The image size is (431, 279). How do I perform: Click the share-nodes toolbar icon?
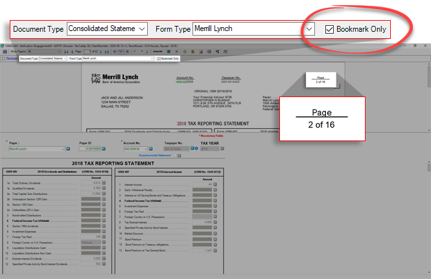[x=217, y=52]
